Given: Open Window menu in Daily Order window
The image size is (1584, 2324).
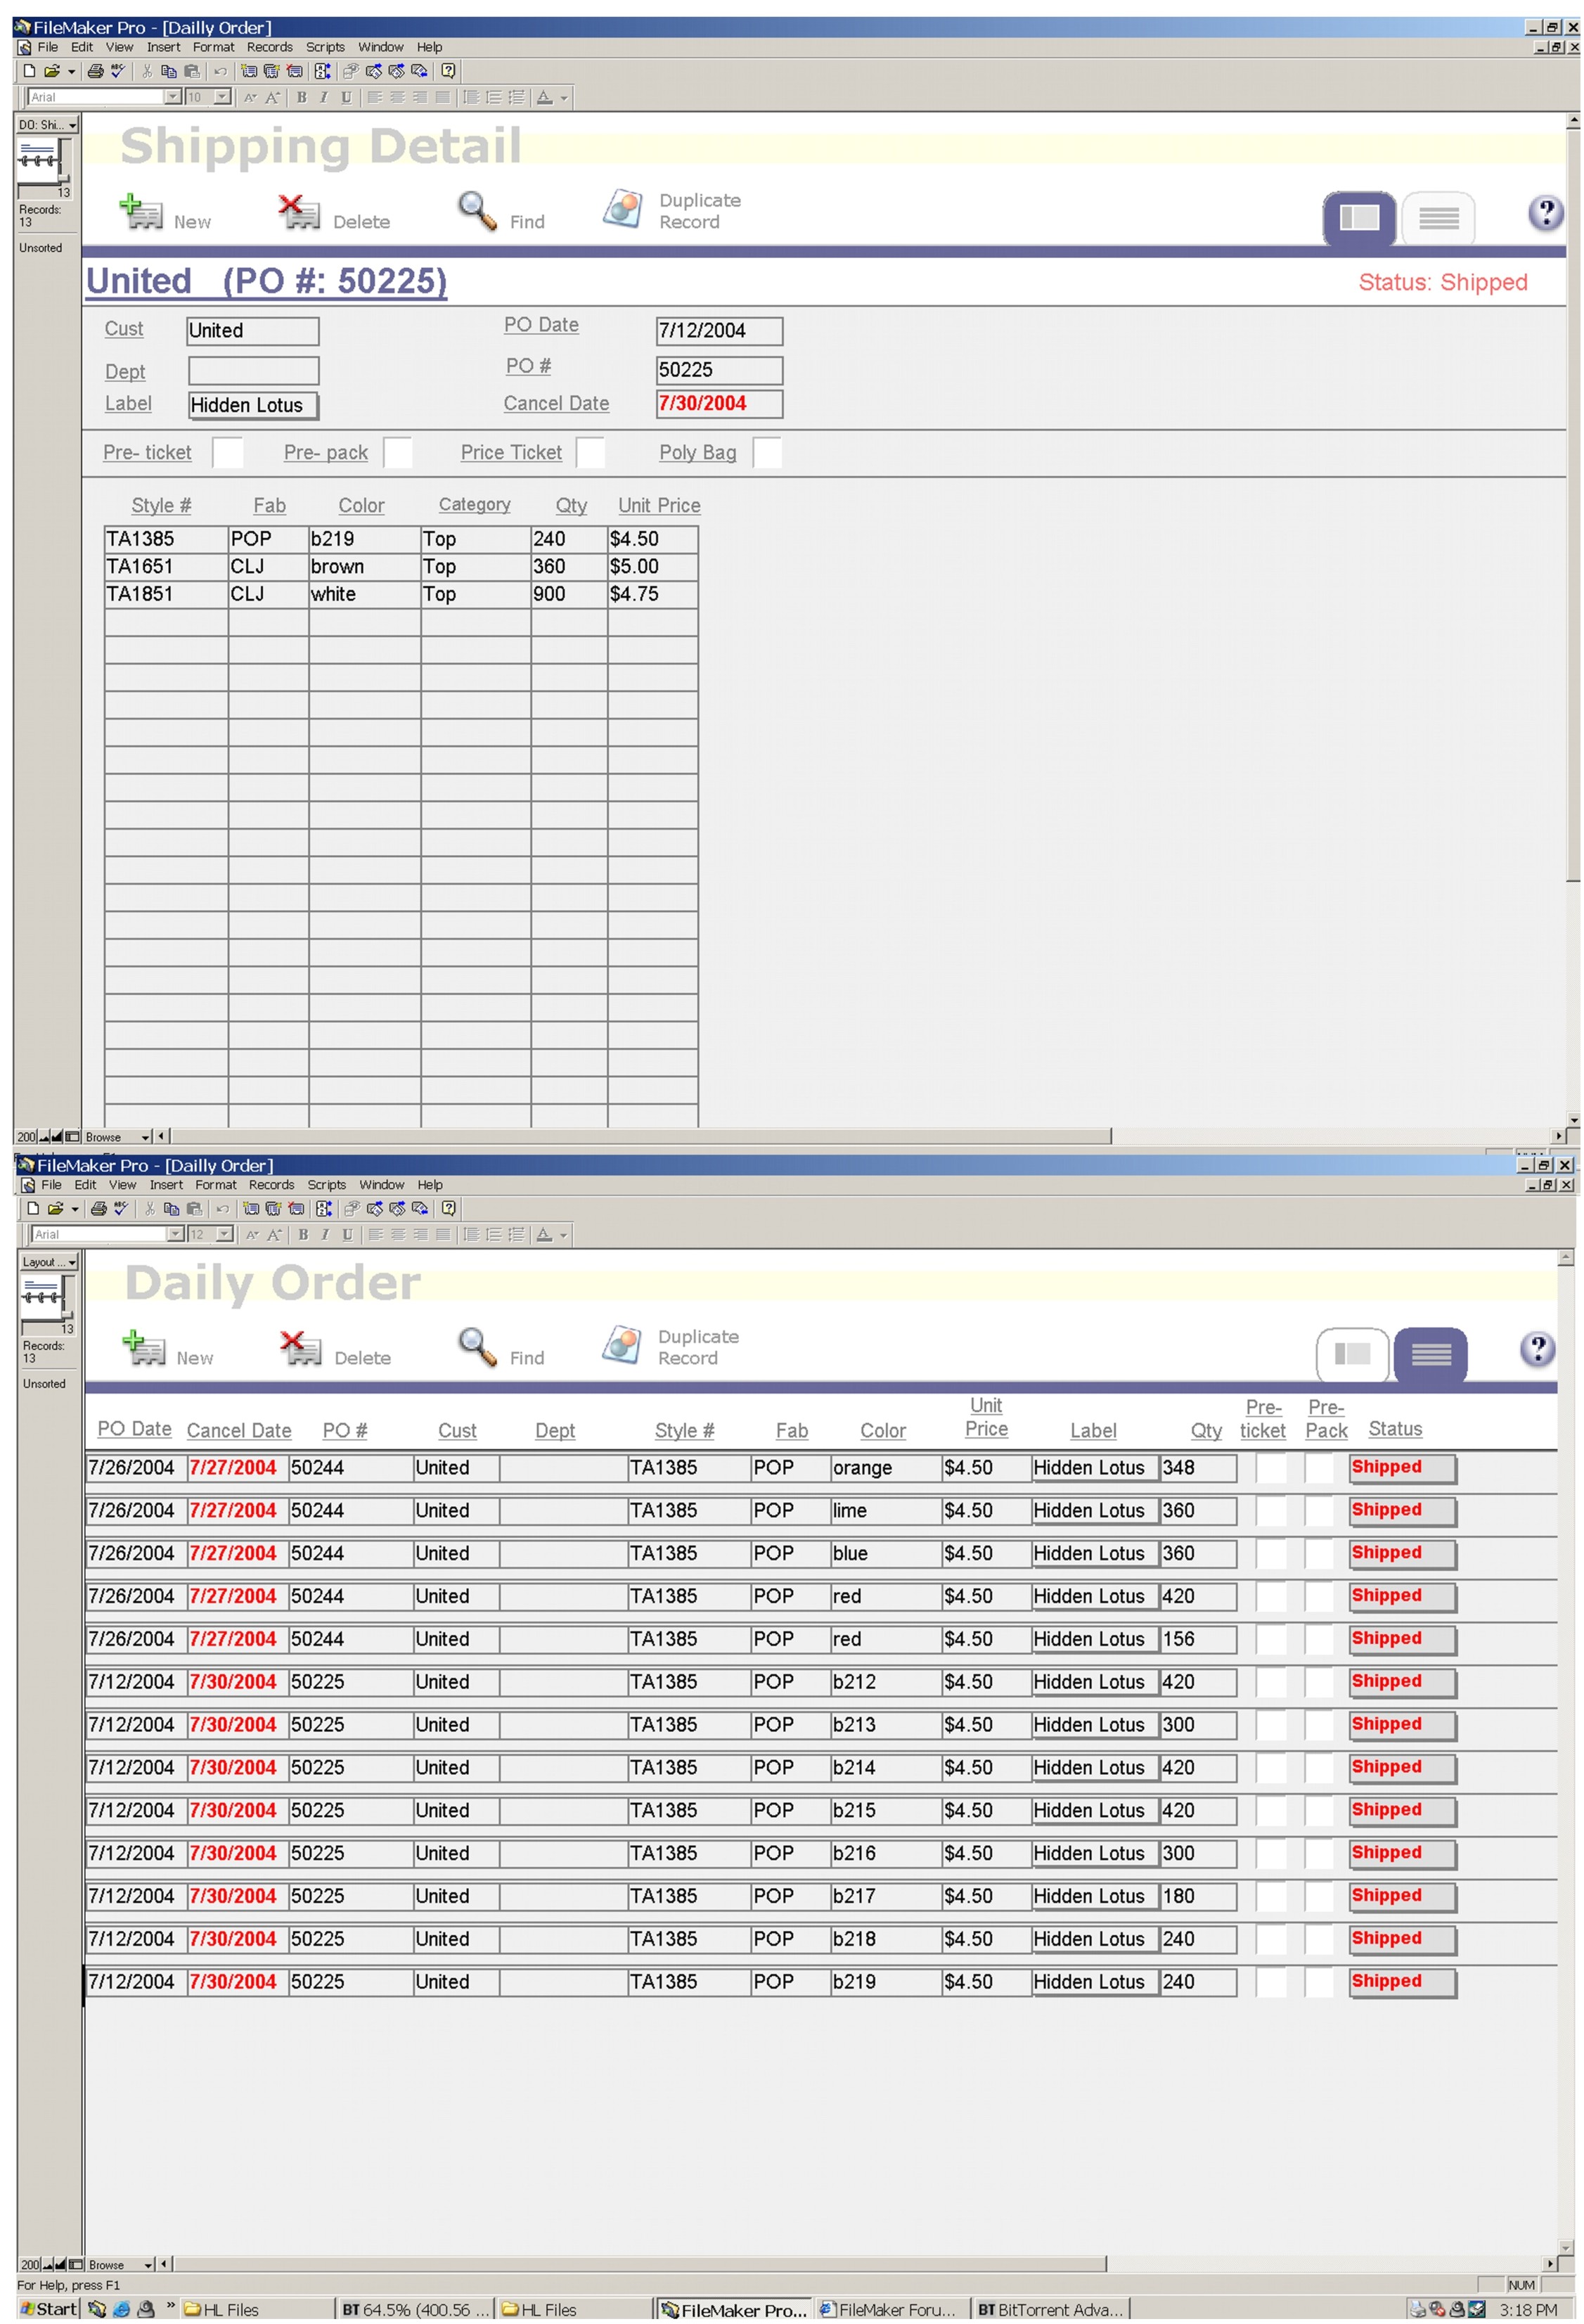Looking at the screenshot, I should tap(382, 1185).
